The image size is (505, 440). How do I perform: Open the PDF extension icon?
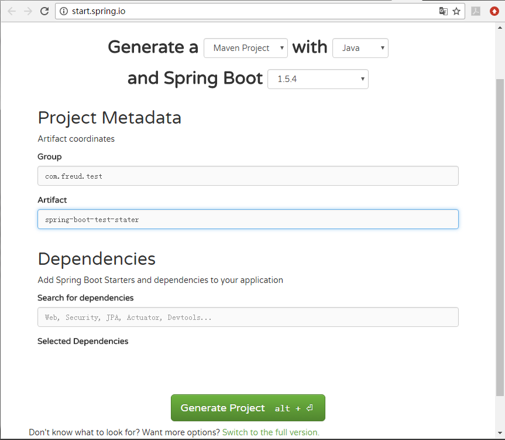pos(476,11)
